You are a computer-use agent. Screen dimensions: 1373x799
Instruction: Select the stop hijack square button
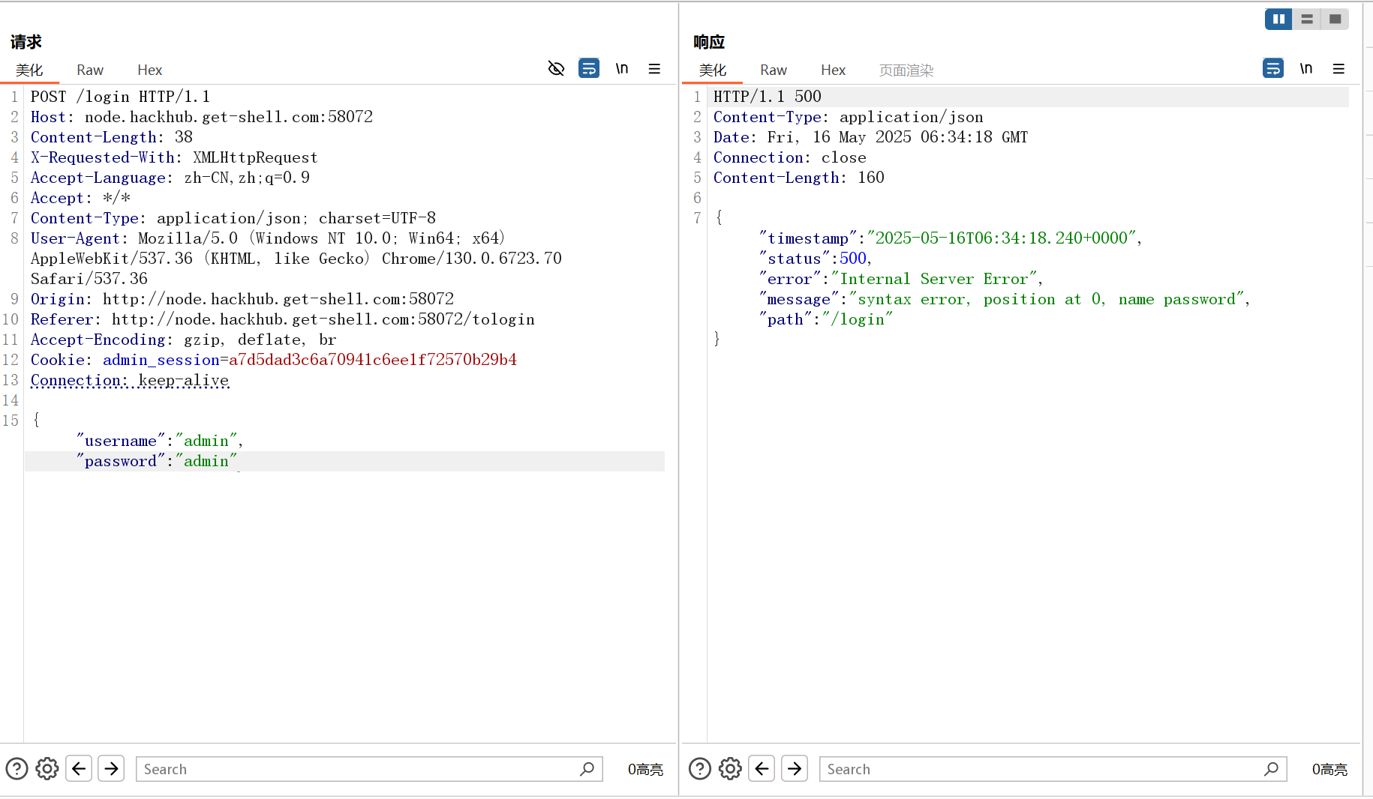pyautogui.click(x=1335, y=19)
